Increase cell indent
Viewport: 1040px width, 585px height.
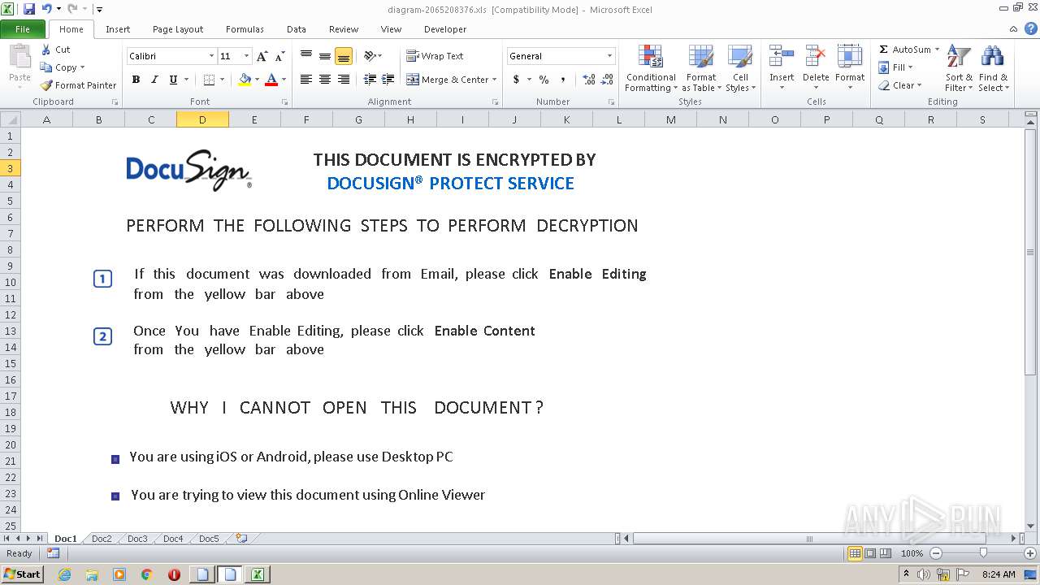tap(388, 80)
